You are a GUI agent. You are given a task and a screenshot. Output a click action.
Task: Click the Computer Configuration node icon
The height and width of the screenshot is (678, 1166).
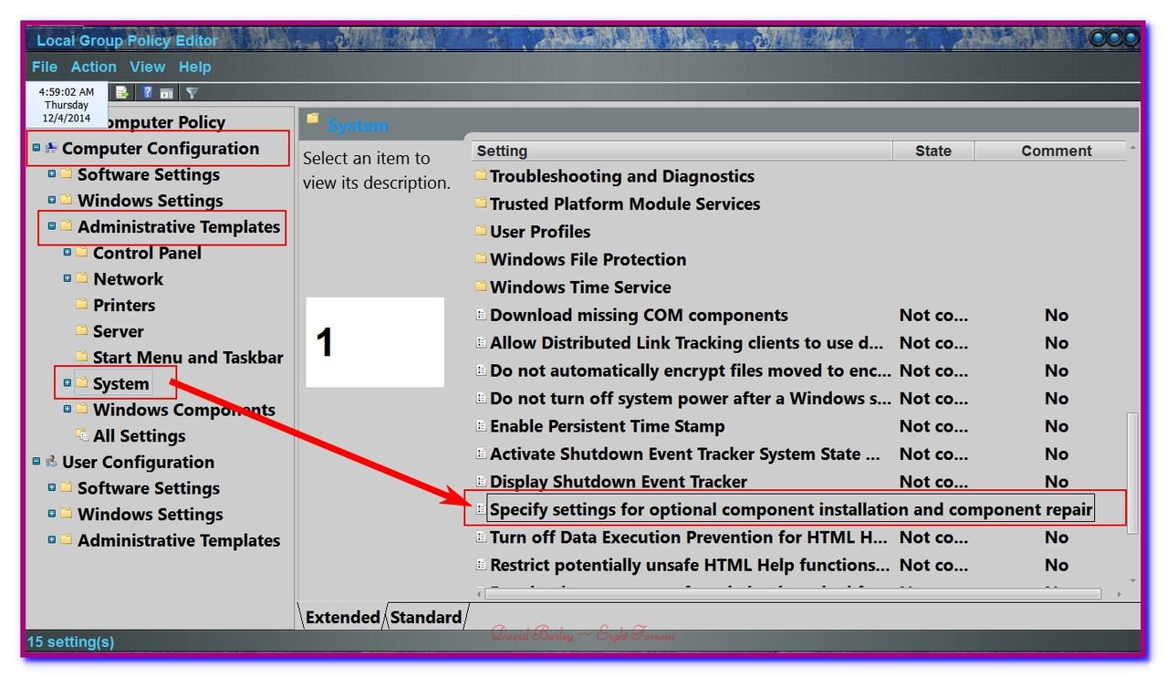coord(52,148)
